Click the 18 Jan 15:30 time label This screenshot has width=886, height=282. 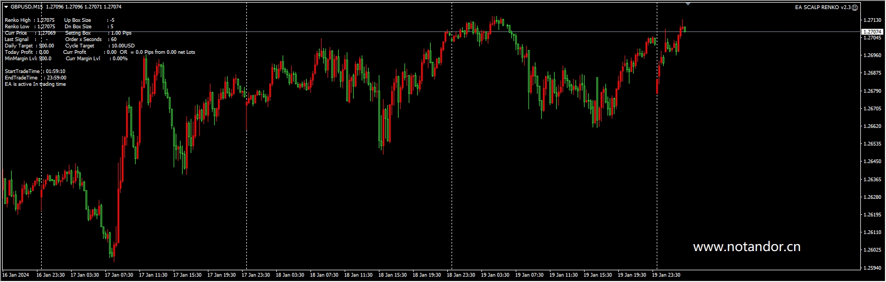click(393, 275)
